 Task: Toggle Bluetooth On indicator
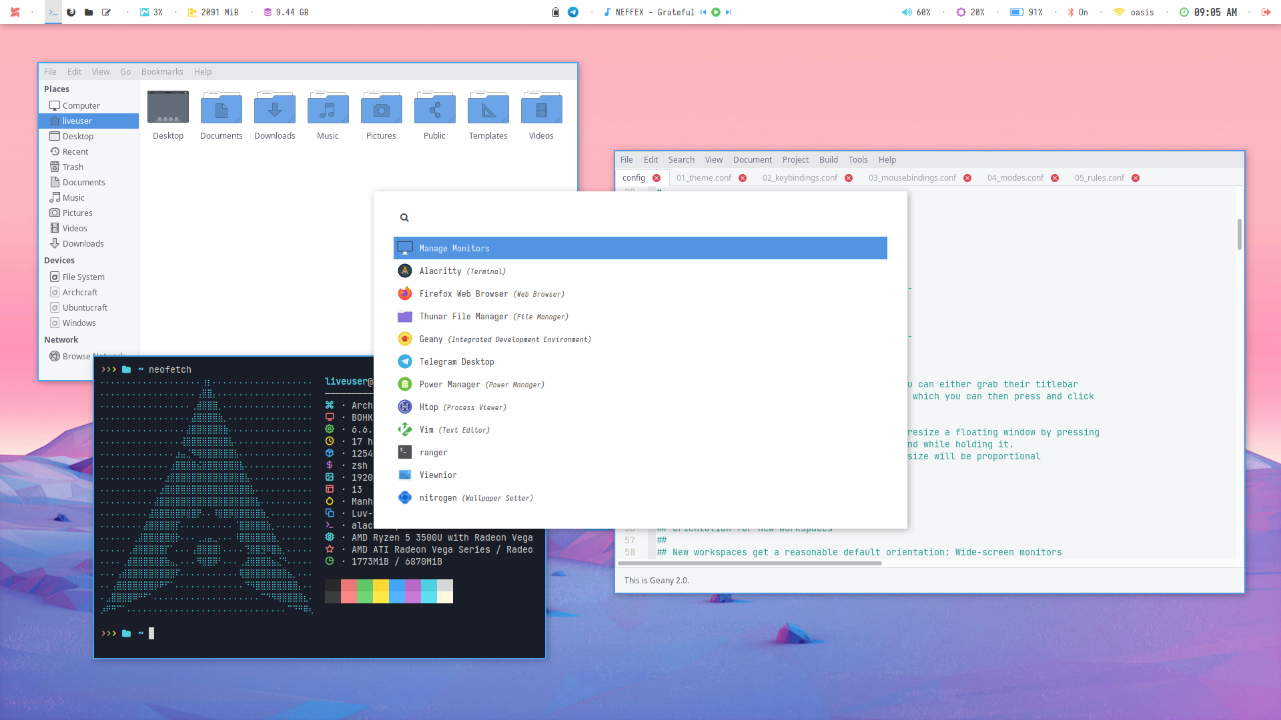click(x=1078, y=12)
